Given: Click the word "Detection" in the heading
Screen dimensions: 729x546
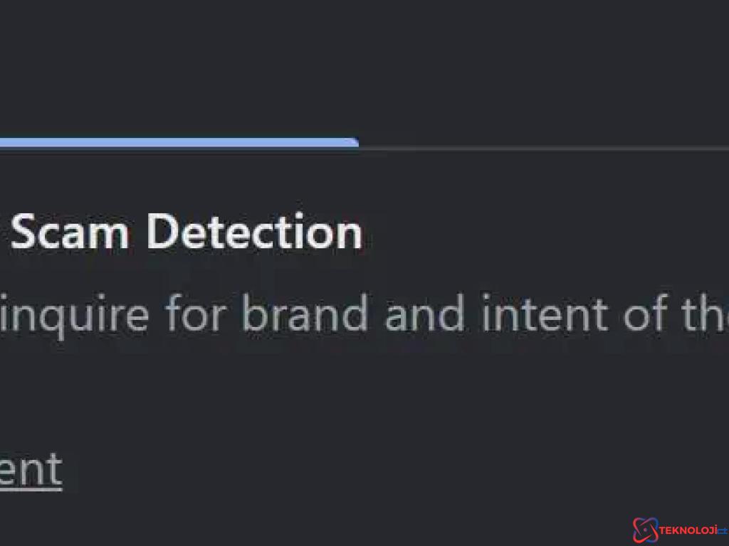Looking at the screenshot, I should (254, 232).
